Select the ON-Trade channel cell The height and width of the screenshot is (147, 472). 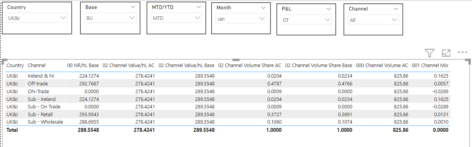tap(38, 91)
